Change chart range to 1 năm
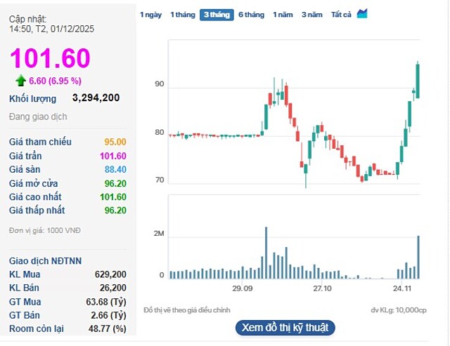Screen dimensions: 450x346 click(283, 15)
